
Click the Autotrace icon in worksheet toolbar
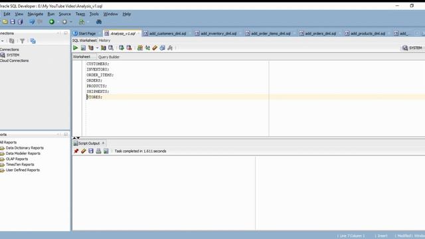104,48
